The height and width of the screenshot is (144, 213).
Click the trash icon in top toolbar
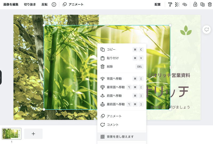click(x=210, y=5)
